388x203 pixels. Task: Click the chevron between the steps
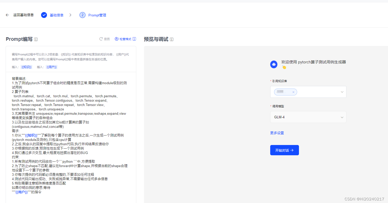70,15
